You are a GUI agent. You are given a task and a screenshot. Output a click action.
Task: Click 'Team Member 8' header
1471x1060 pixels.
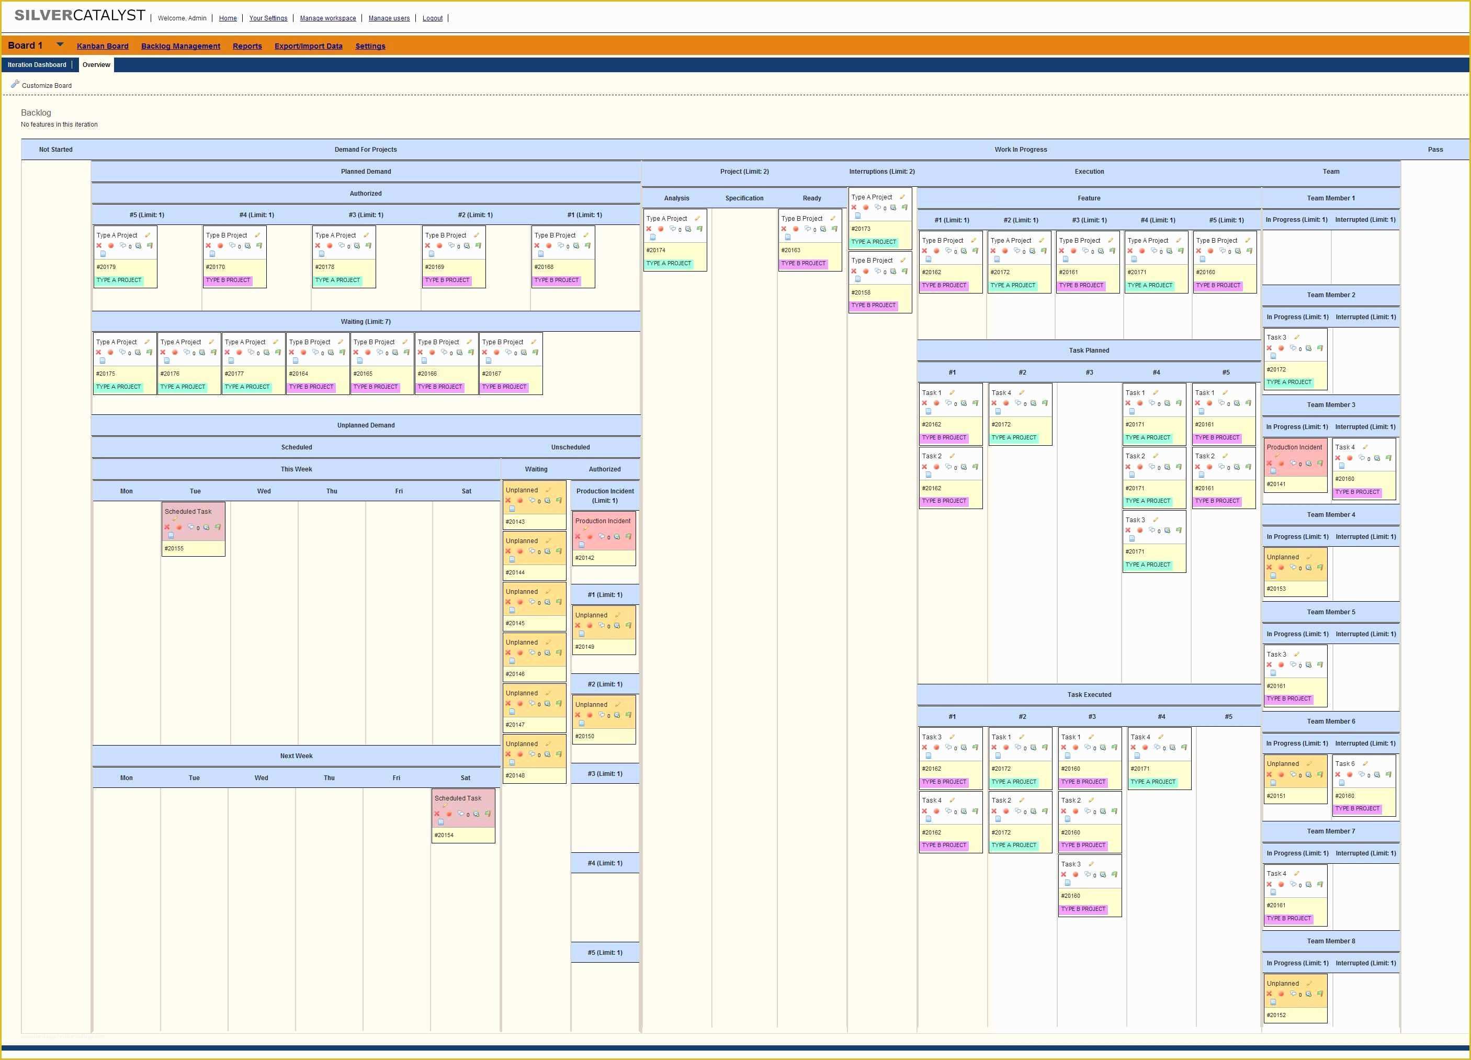1331,941
